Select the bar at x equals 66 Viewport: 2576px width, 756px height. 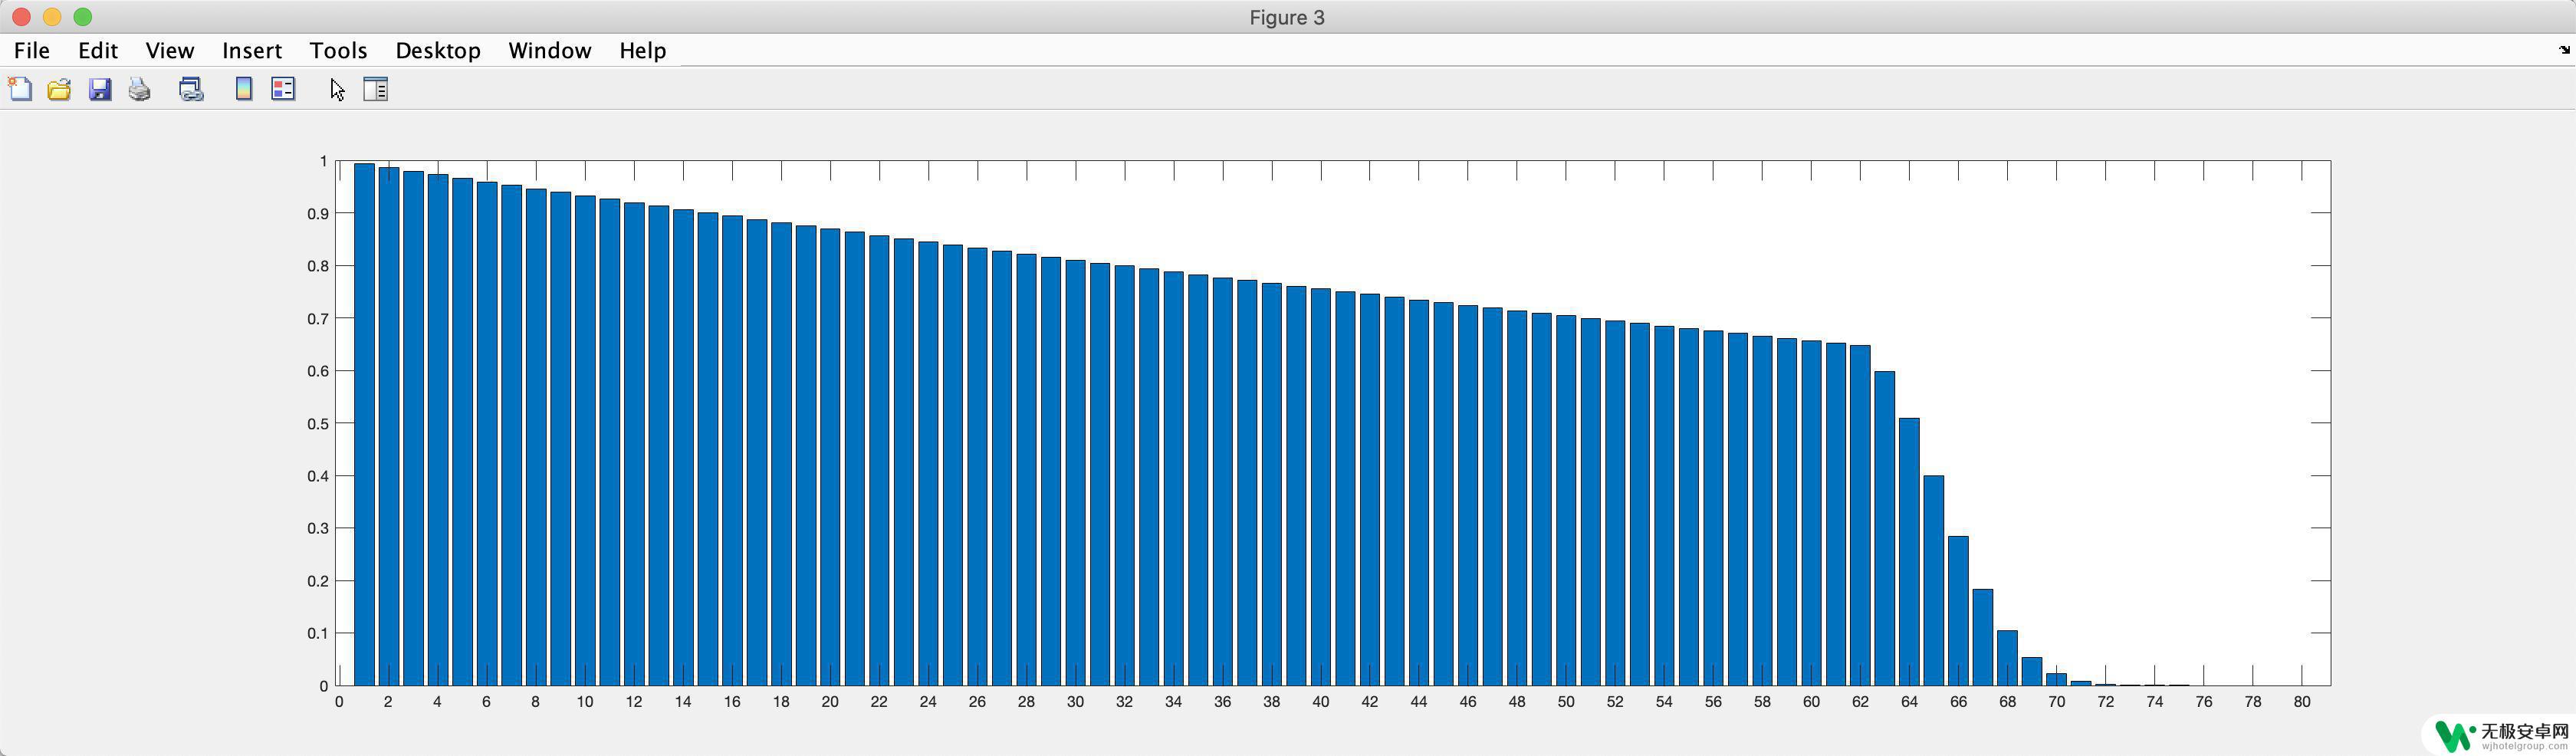[1958, 611]
